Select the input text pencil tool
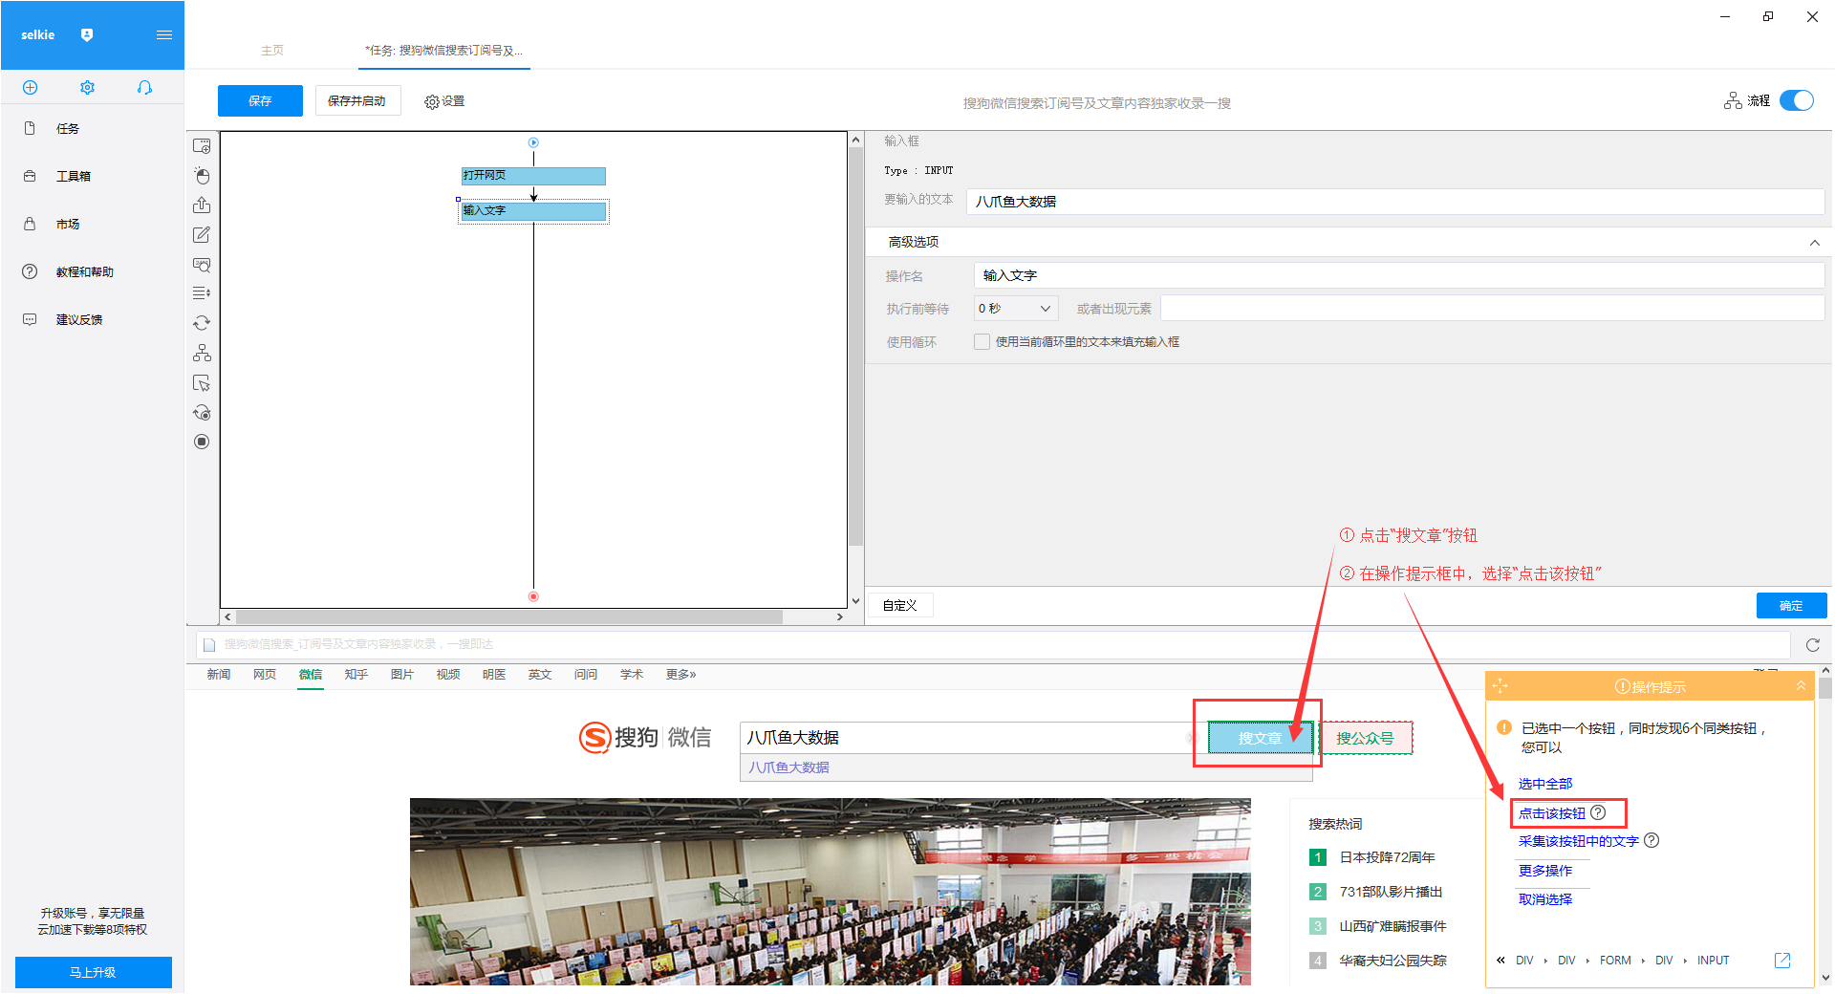Screen dimensions: 1835x994 pos(202,235)
